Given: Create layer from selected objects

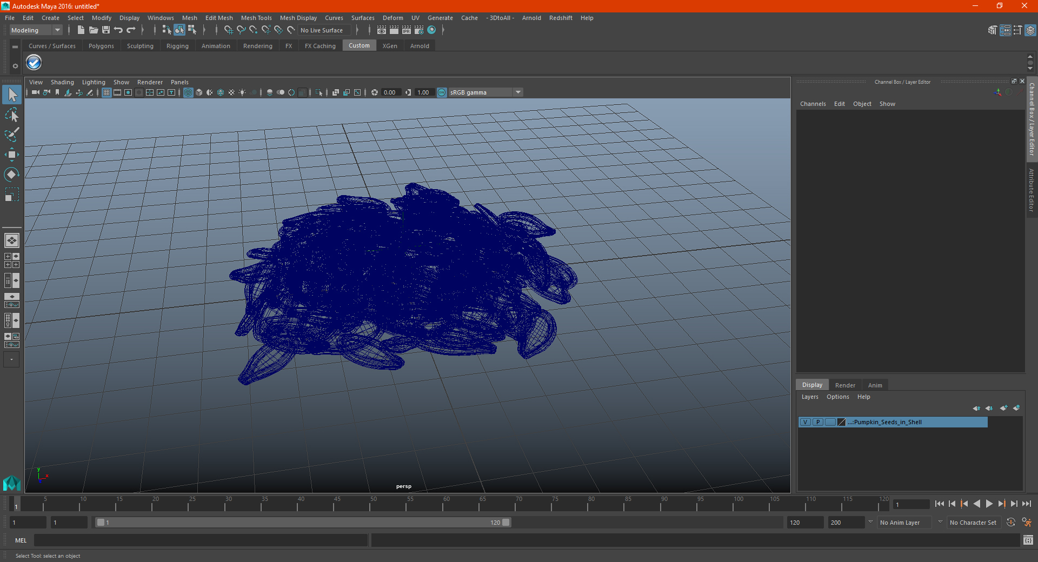Looking at the screenshot, I should [1016, 408].
